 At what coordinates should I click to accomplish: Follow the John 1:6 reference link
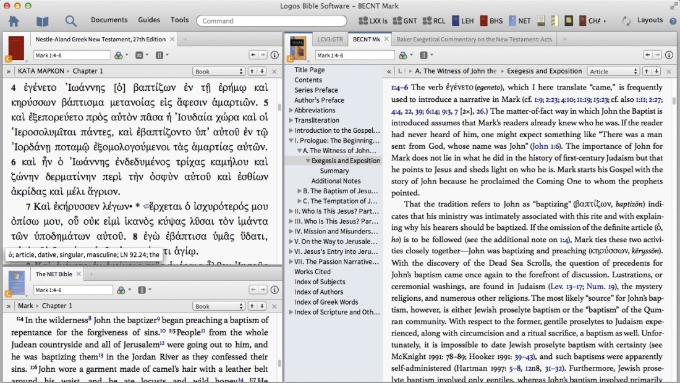tap(548, 146)
